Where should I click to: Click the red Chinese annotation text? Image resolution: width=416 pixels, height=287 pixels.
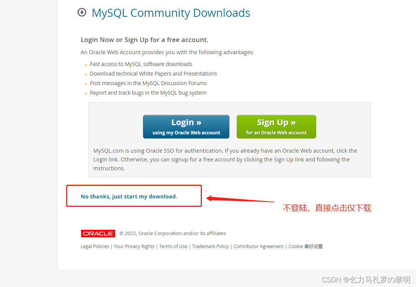tap(327, 208)
